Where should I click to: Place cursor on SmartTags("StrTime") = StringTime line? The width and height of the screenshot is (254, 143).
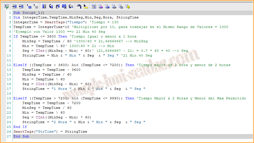pos(50,132)
